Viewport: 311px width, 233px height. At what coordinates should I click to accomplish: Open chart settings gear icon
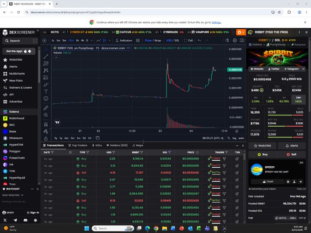[235, 40]
